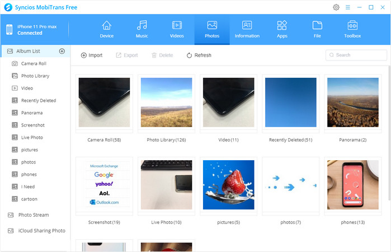Open the Videos section icon
Screen dimensions: 391x252
[x=177, y=25]
